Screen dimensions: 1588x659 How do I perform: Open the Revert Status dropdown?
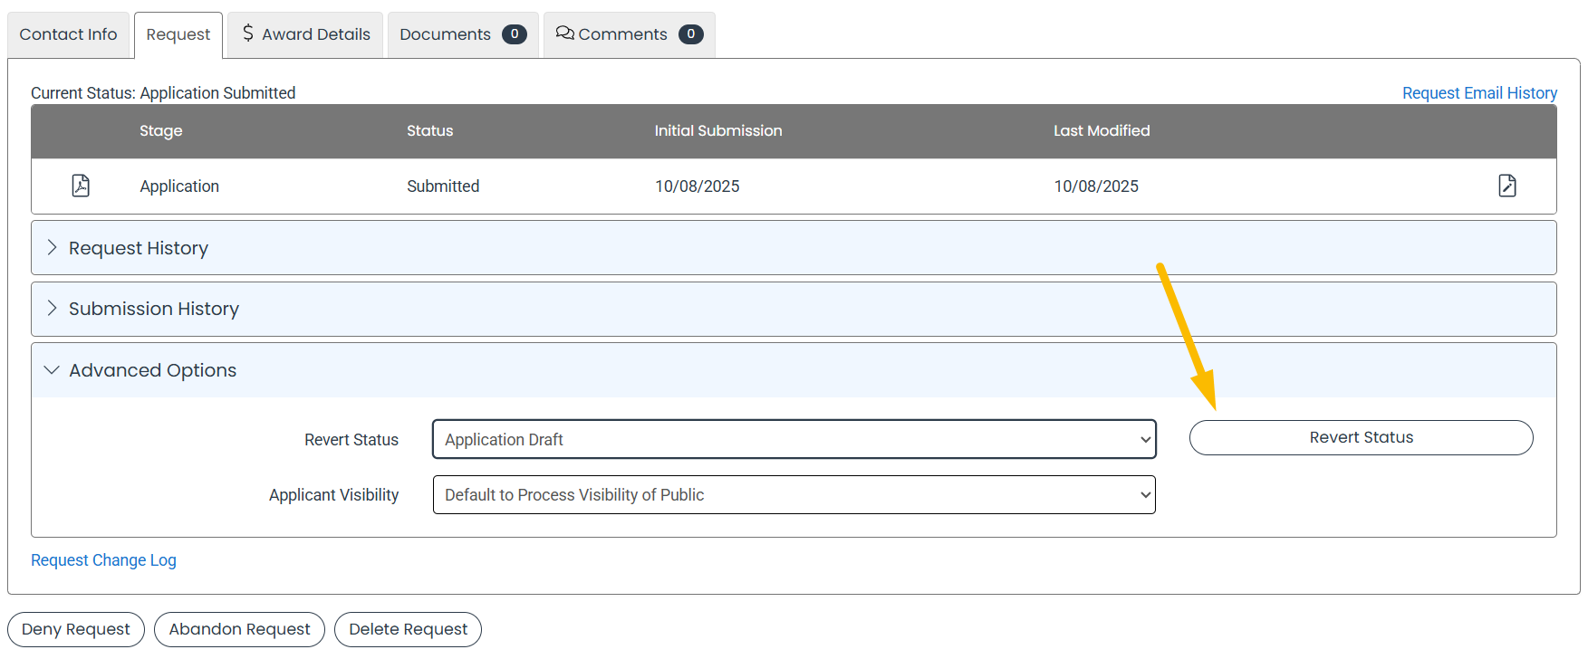click(x=794, y=439)
